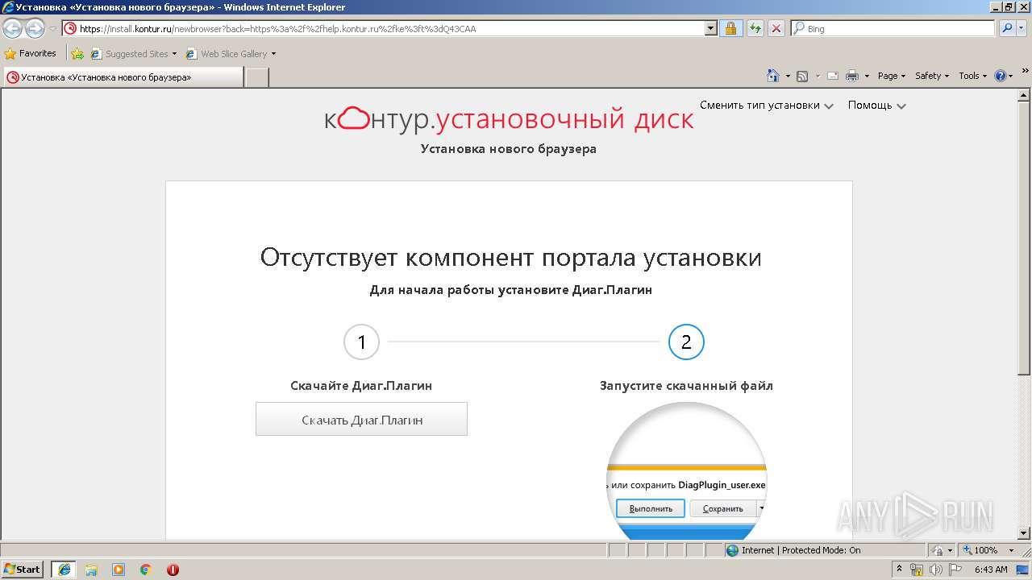Expand Web Slice Gallery dropdown

point(273,54)
